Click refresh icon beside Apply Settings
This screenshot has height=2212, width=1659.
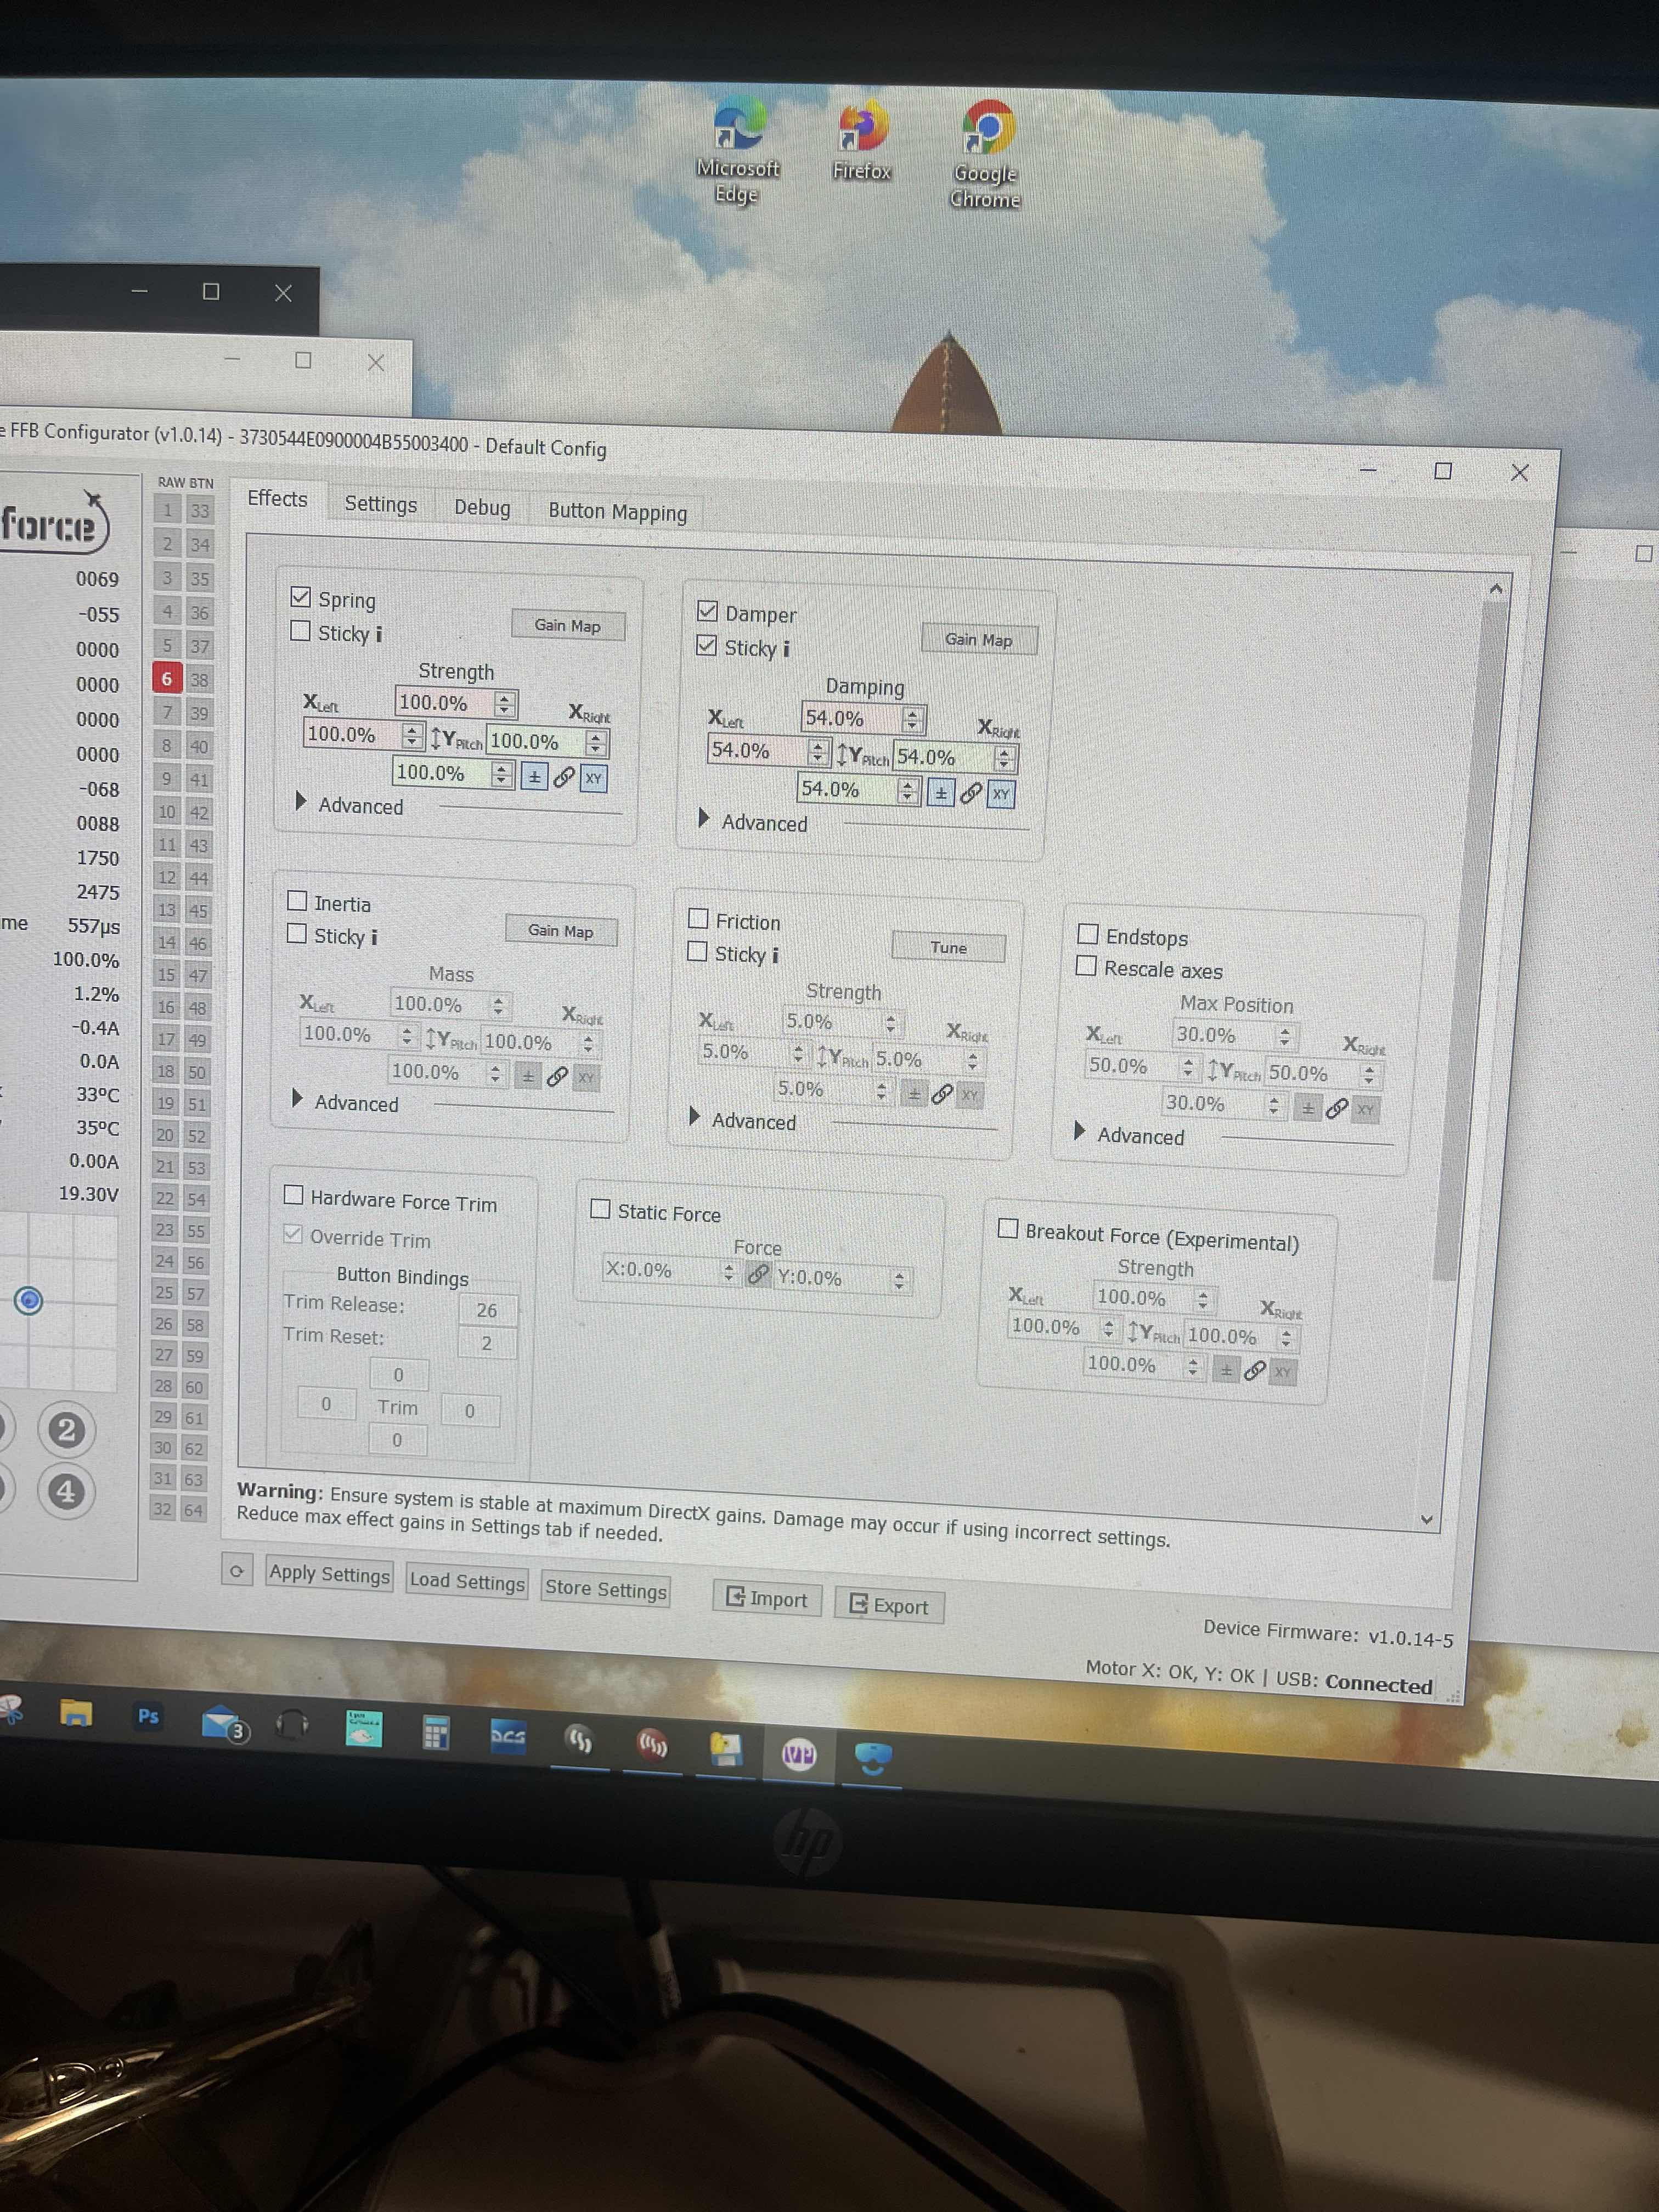(237, 1570)
